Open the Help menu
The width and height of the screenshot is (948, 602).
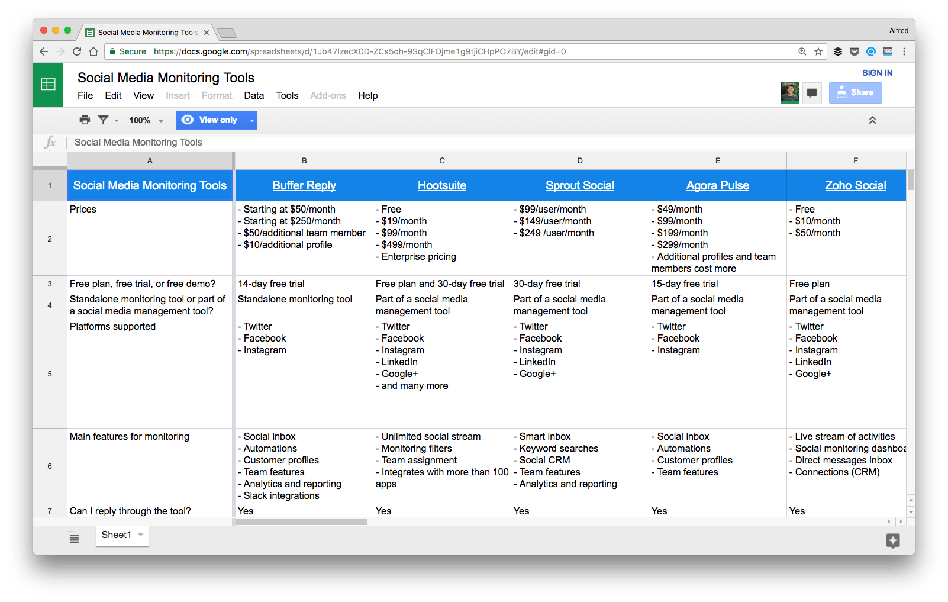coord(367,95)
